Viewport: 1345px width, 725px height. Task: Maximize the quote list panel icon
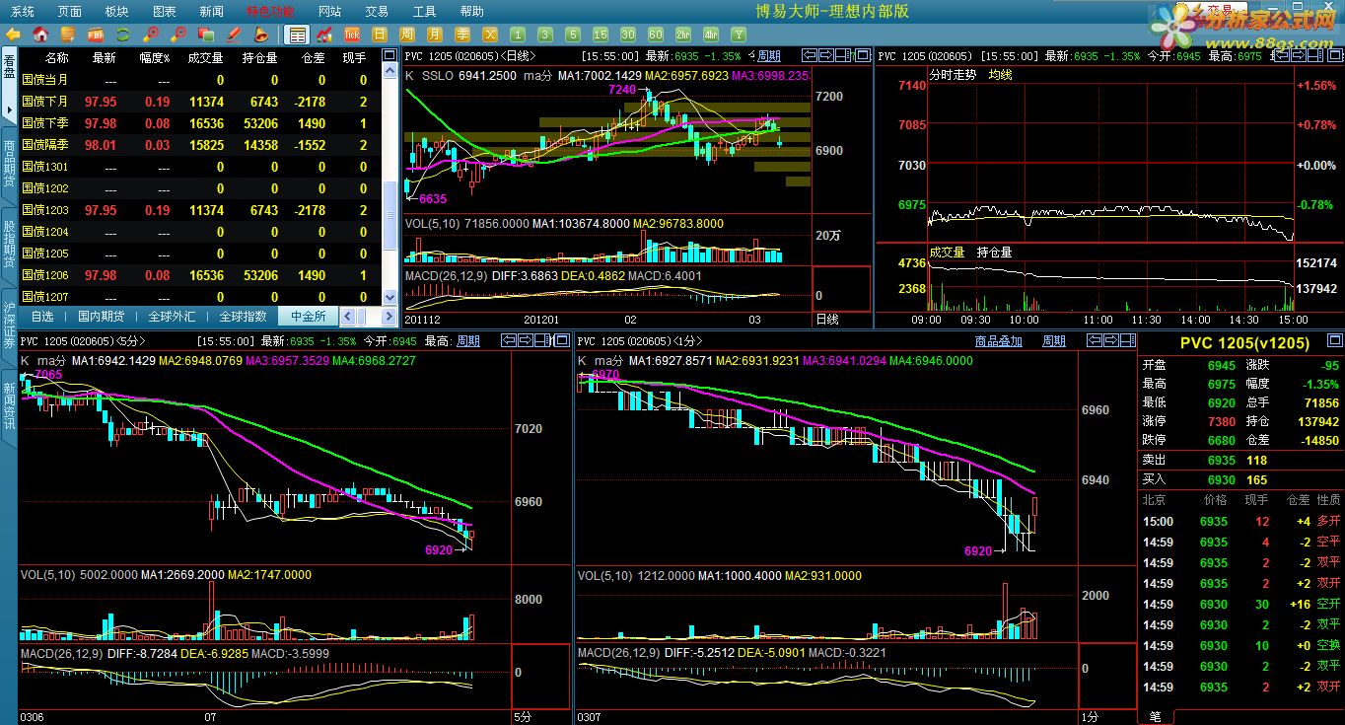(x=389, y=54)
